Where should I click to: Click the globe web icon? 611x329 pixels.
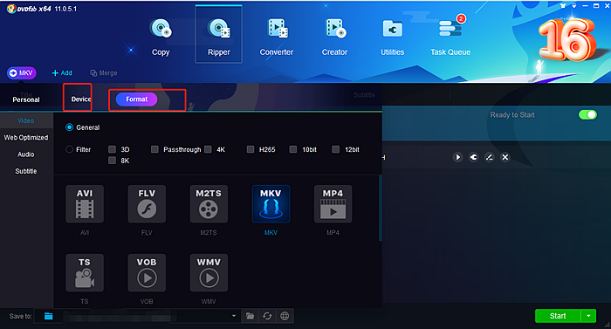click(x=285, y=316)
